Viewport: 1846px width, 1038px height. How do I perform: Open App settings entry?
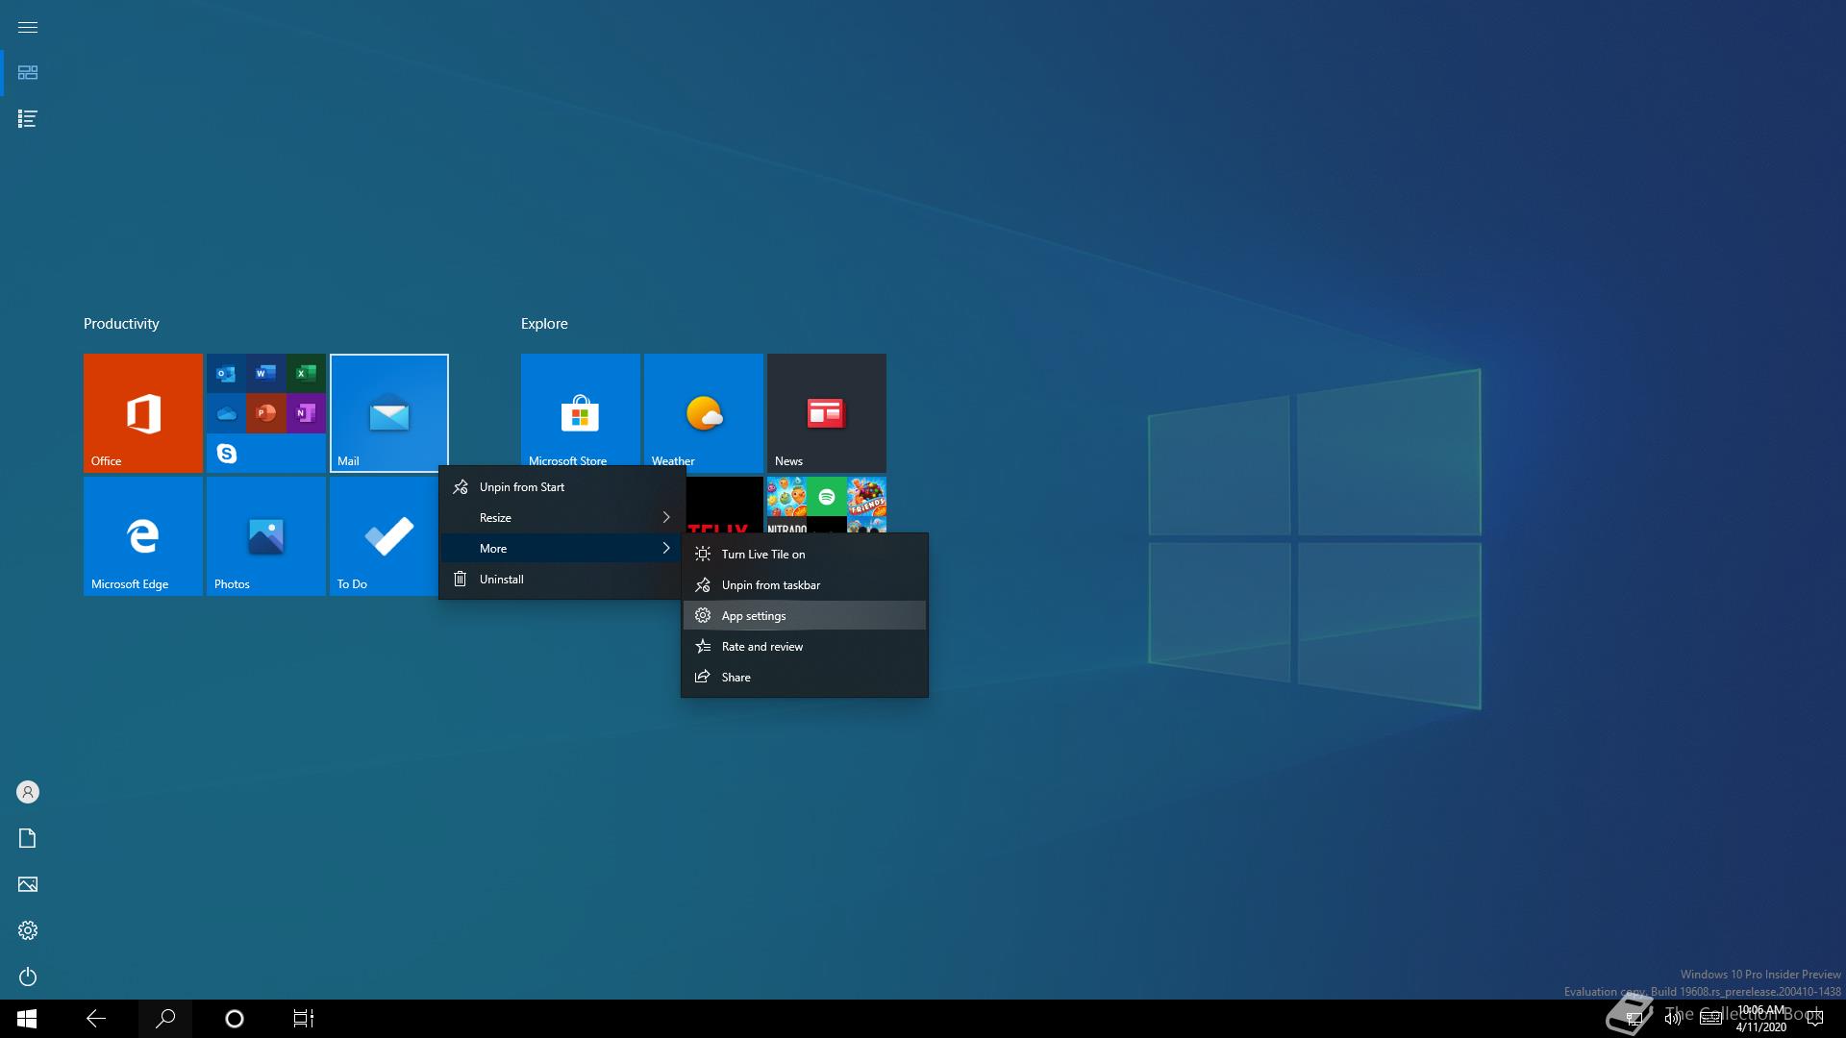pos(805,616)
